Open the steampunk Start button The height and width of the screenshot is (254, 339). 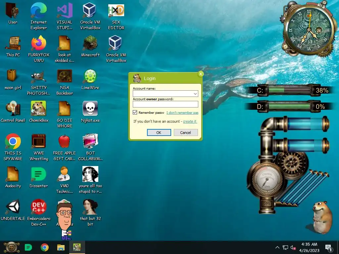point(11,247)
